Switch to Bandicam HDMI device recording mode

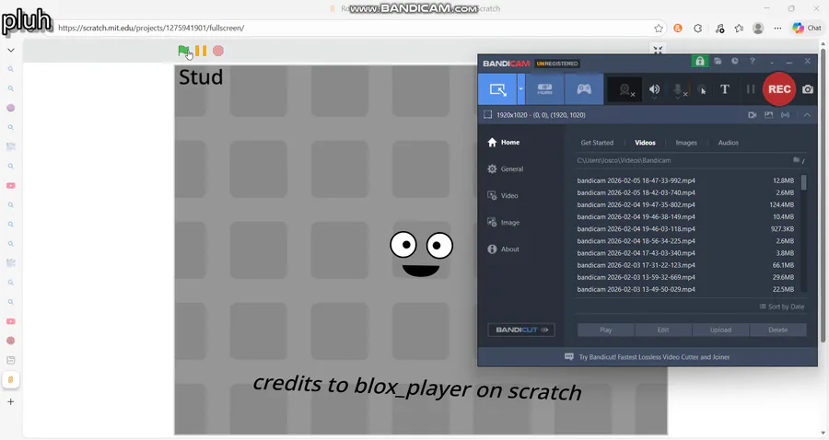pyautogui.click(x=544, y=89)
